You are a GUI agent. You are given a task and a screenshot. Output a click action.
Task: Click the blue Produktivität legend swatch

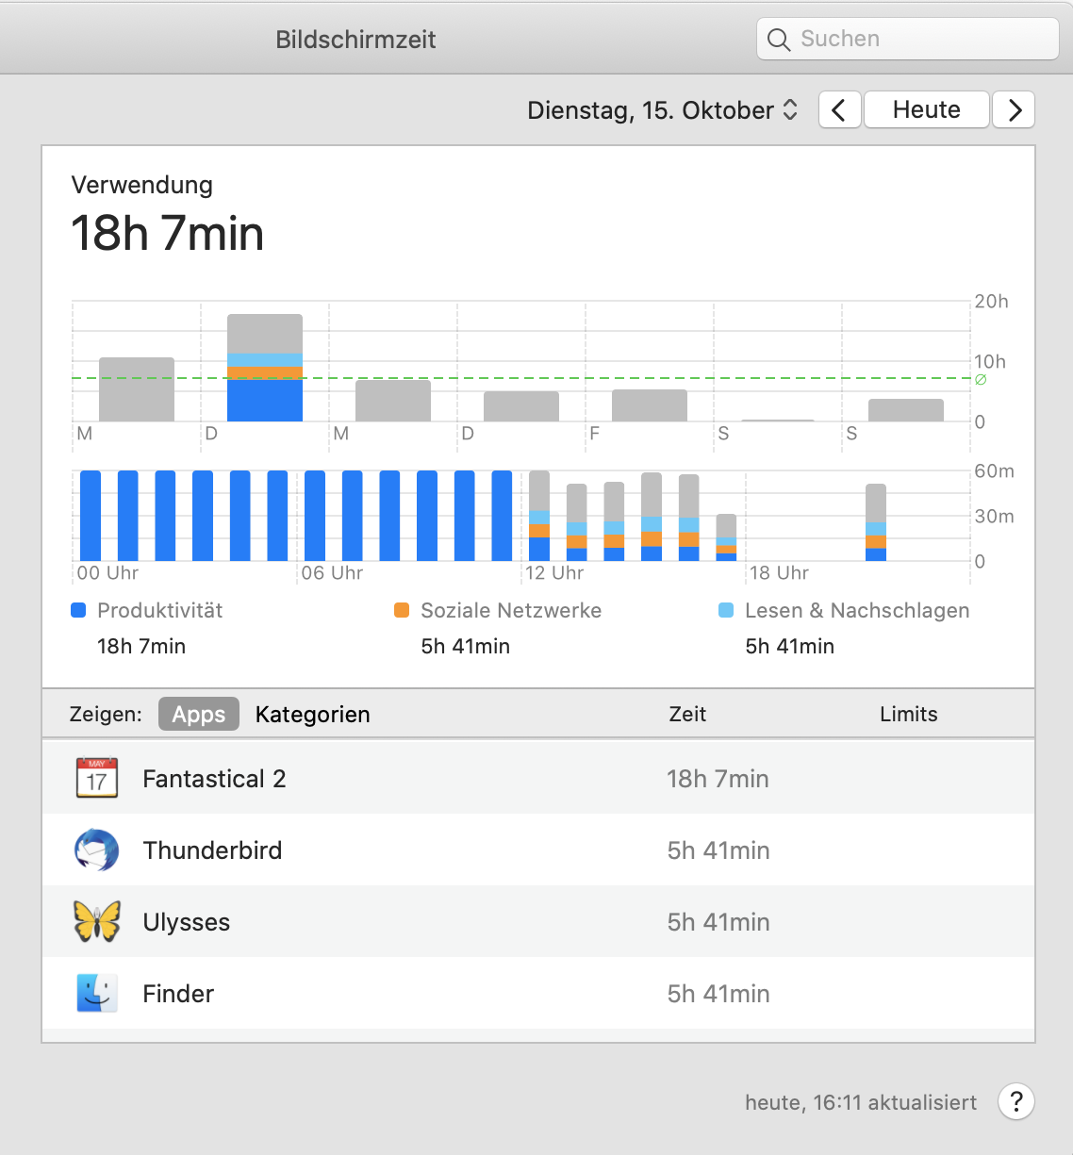point(79,610)
